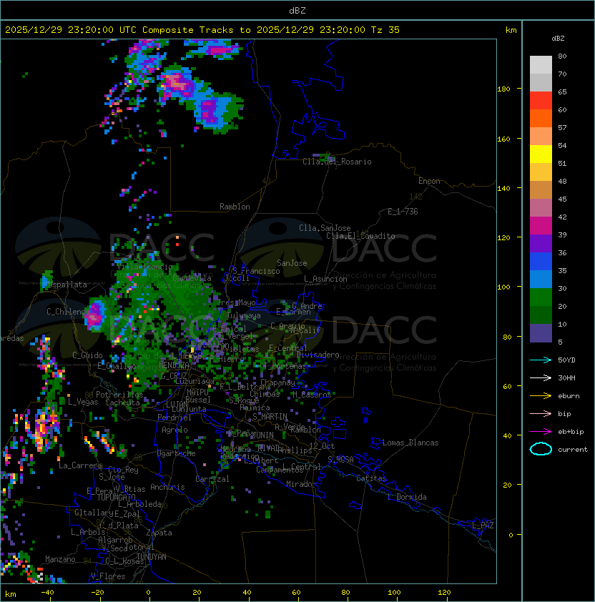Click the 'Anchoris' map label
595x602 pixels.
point(167,487)
